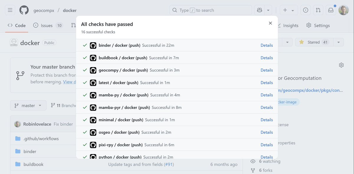Image resolution: width=354 pixels, height=174 pixels.
Task: Open the notifications inbox icon
Action: tap(331, 10)
